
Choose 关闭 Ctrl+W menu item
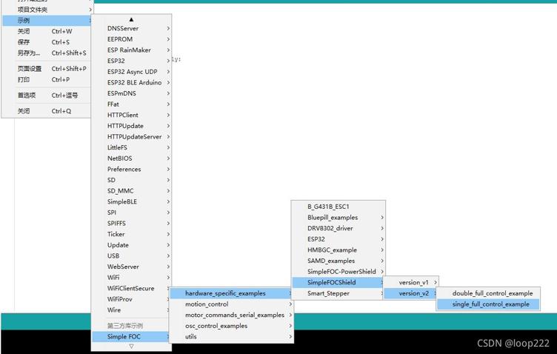point(46,31)
